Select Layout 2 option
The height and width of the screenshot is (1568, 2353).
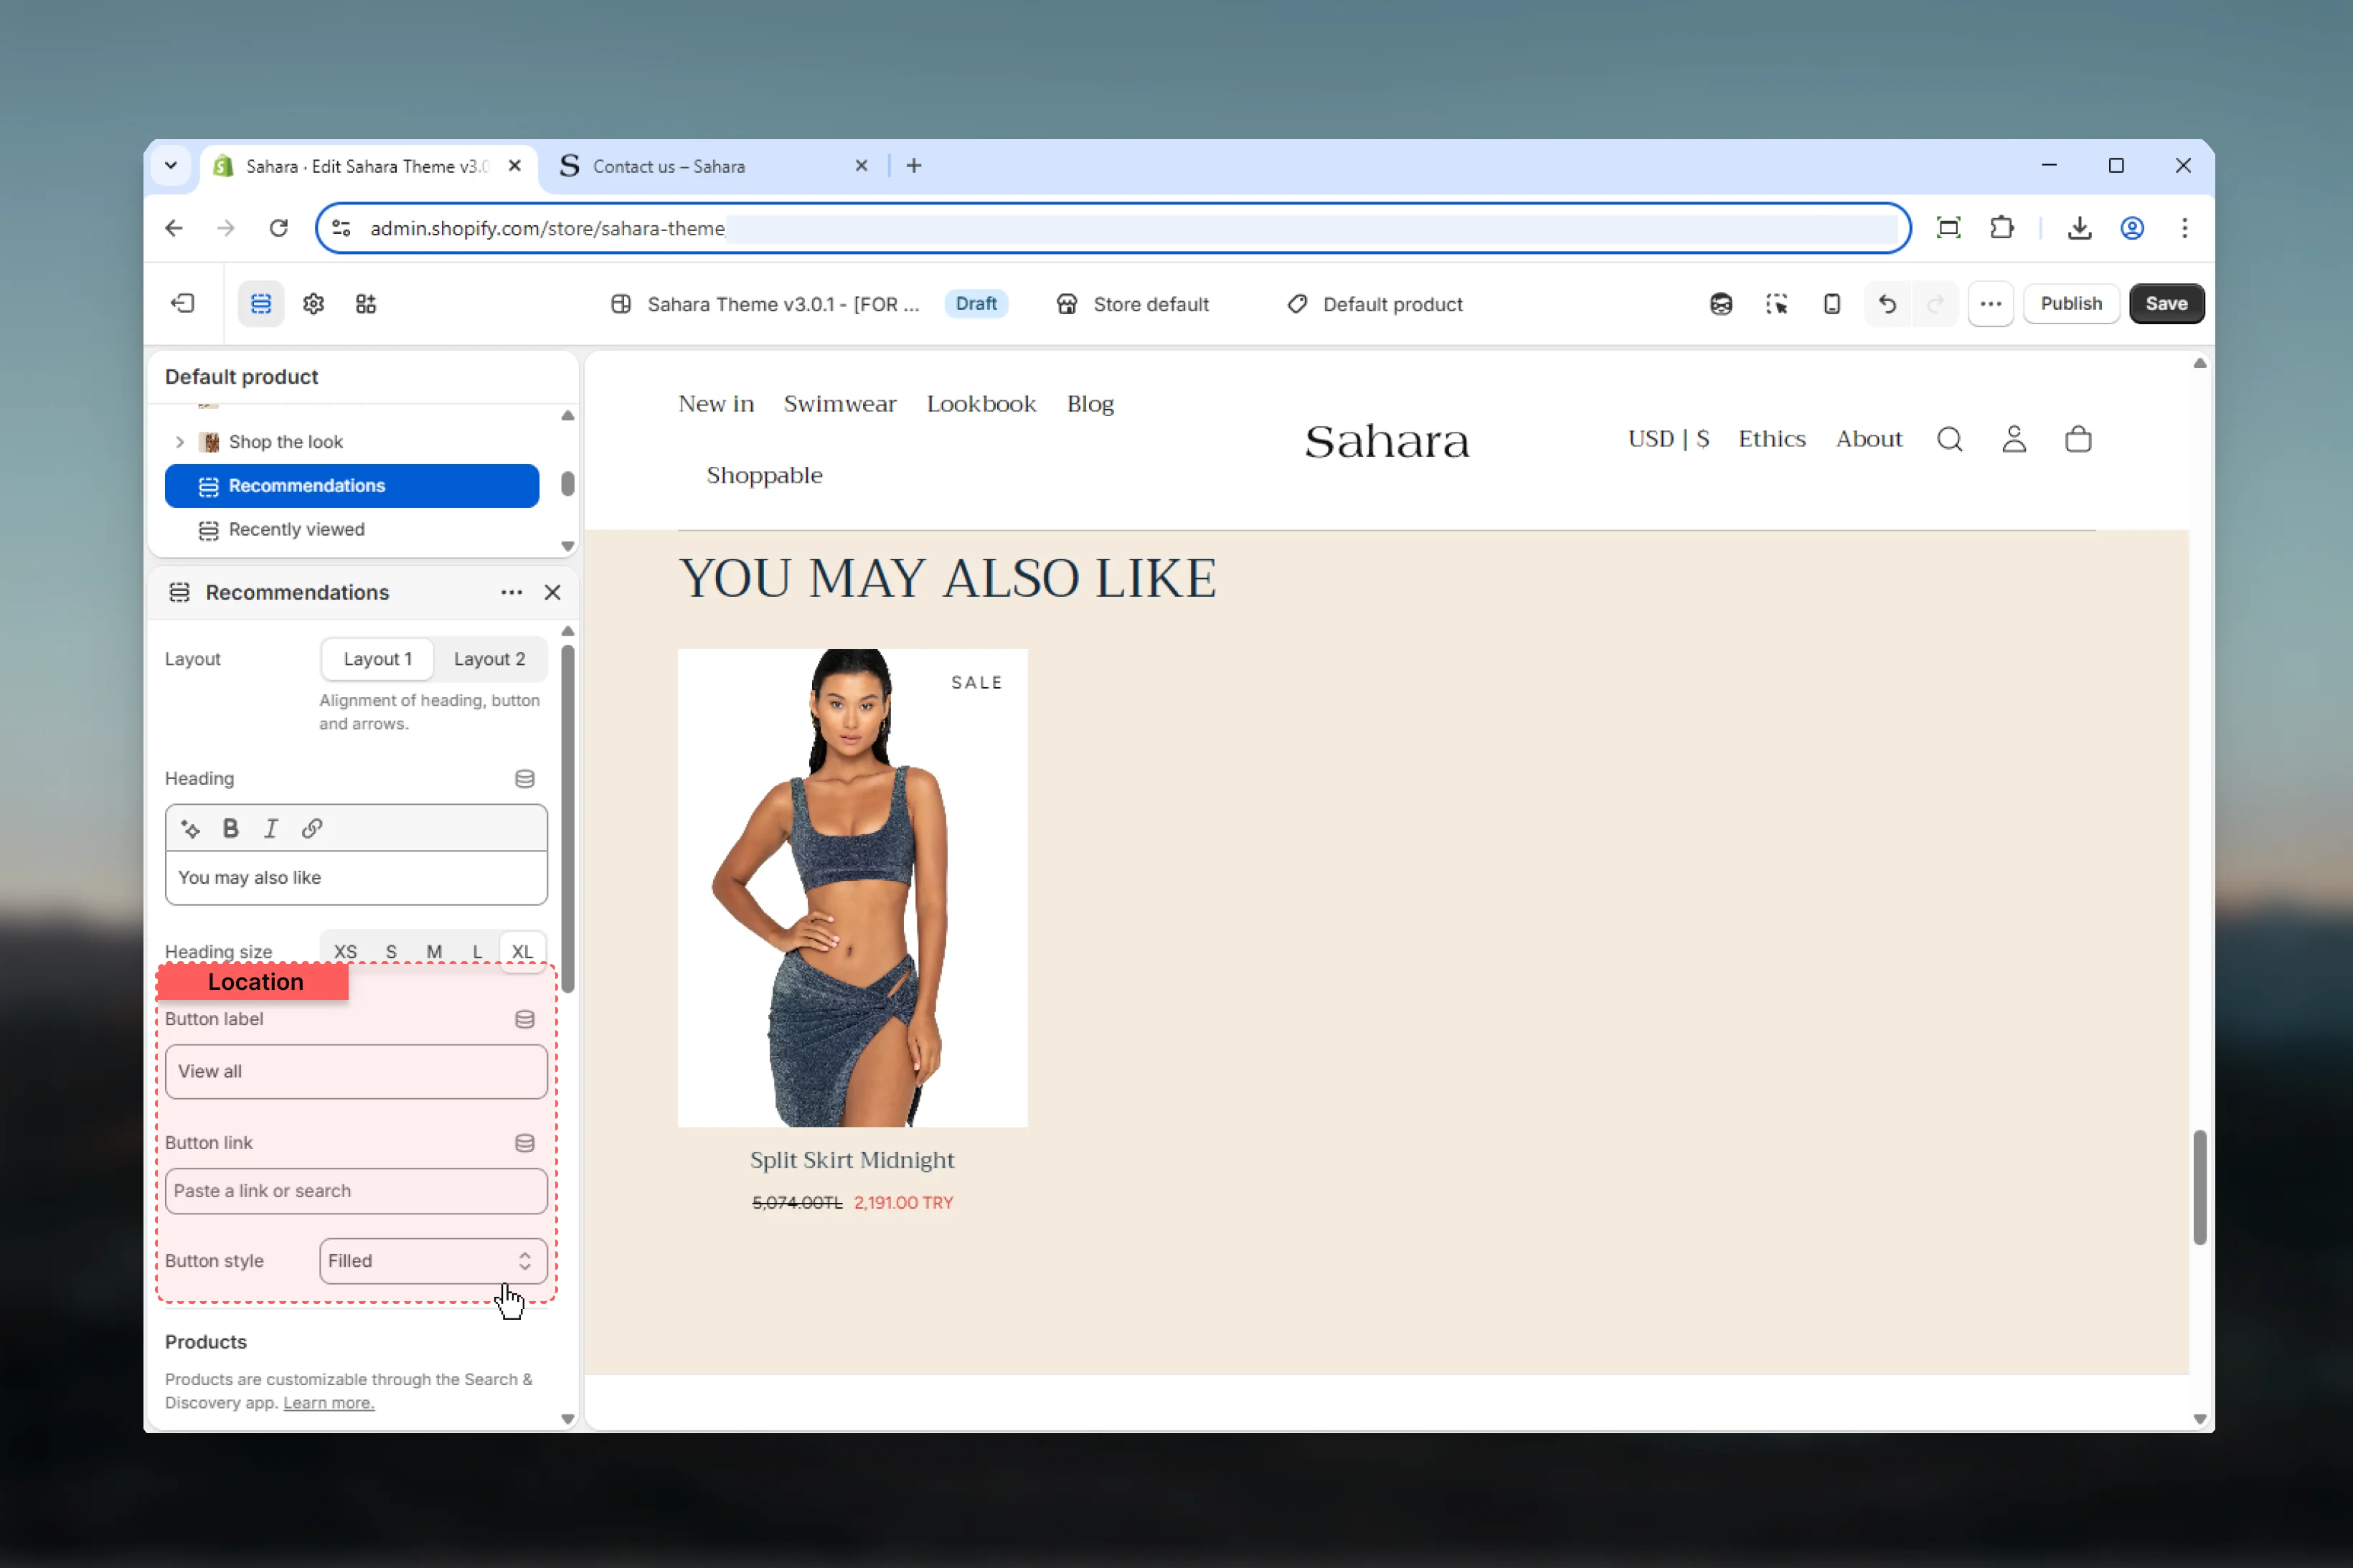(x=489, y=659)
